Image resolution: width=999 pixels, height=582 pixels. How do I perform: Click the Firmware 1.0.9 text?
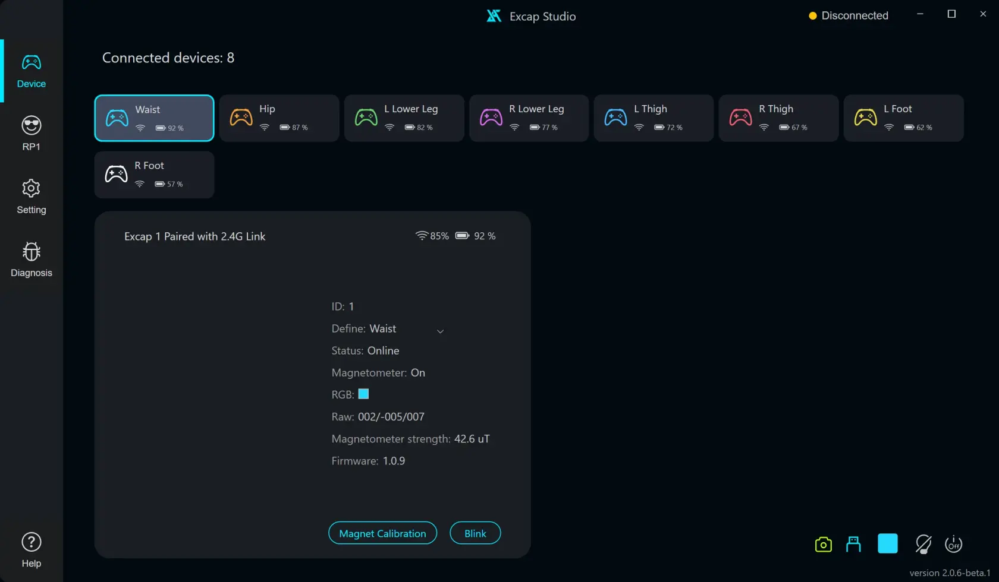coord(368,461)
